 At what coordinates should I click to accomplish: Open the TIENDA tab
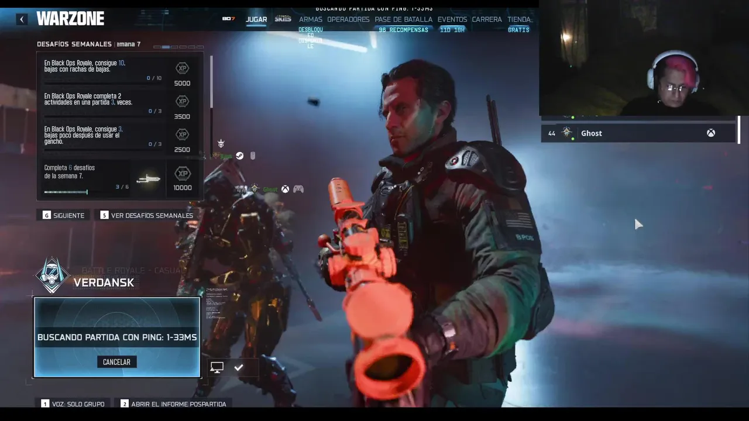pyautogui.click(x=518, y=19)
